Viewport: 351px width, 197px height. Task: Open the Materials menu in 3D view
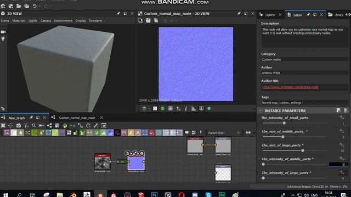(19, 21)
